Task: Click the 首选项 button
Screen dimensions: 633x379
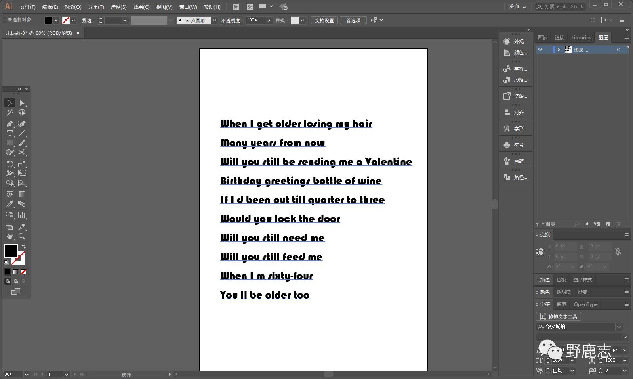Action: tap(353, 20)
